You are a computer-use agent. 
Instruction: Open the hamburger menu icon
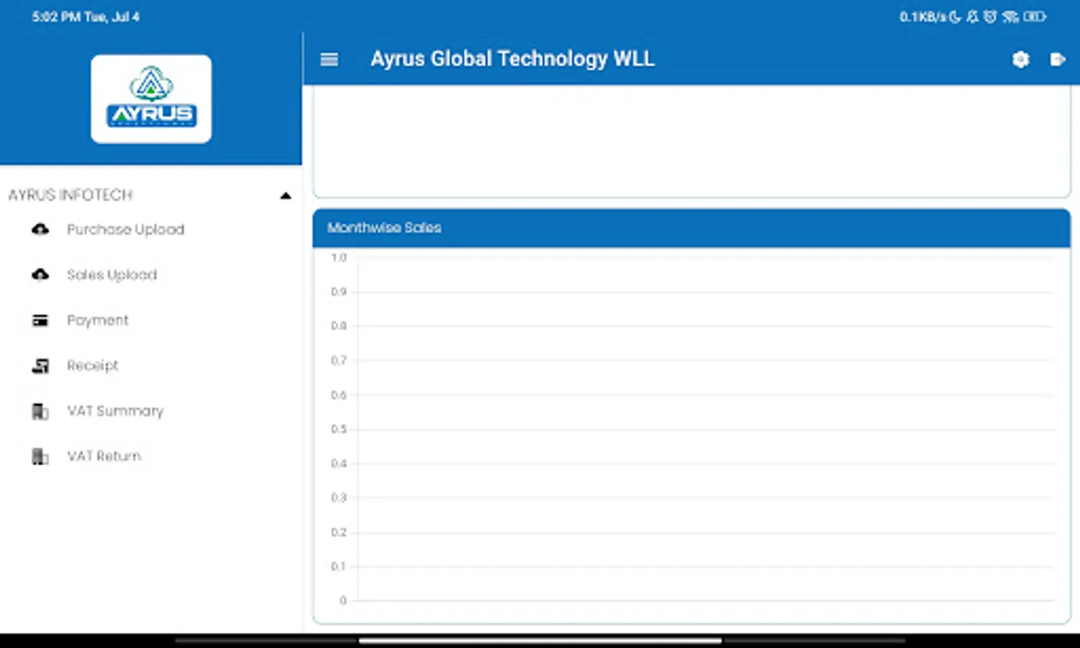point(329,59)
